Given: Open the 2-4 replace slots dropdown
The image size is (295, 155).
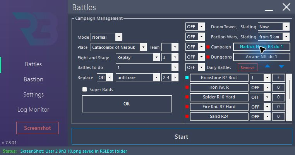Looking at the screenshot, I should coord(170,77).
